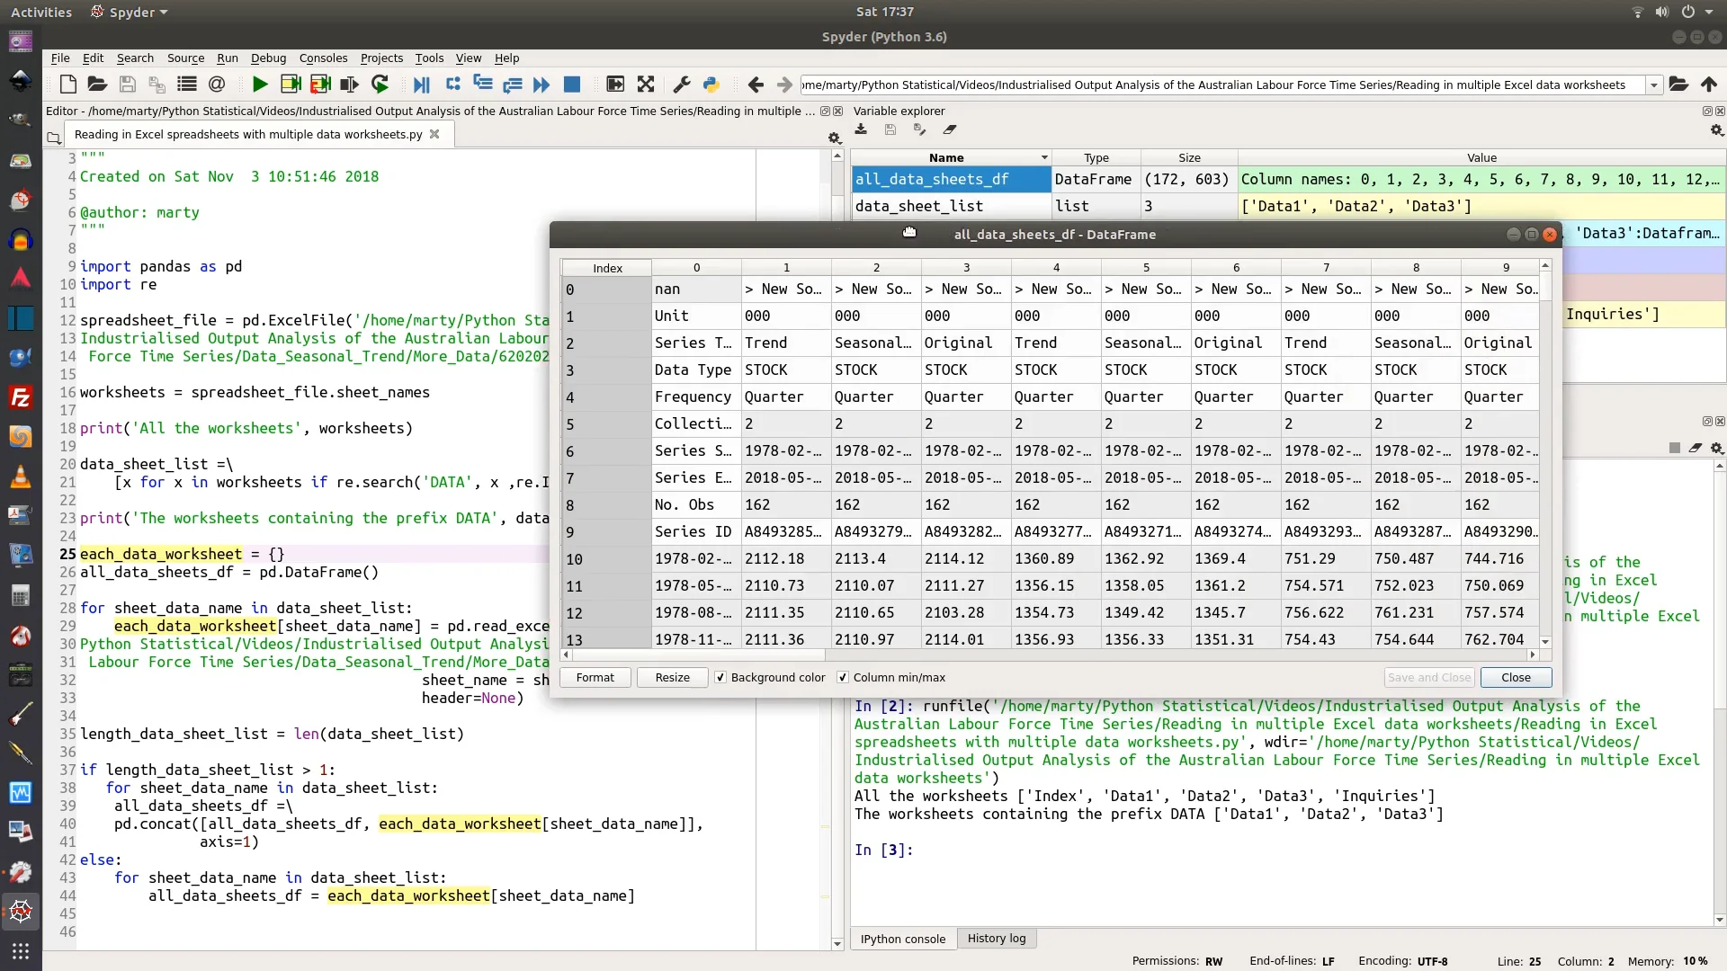Import data into the Variable explorer
Screen dimensions: 1727x971
tap(860, 129)
